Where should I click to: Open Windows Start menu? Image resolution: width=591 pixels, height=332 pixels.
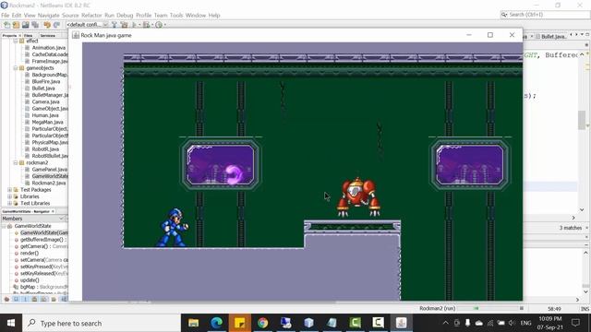click(11, 323)
